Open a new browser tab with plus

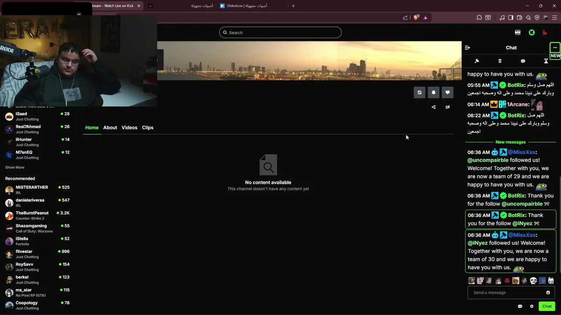(293, 6)
